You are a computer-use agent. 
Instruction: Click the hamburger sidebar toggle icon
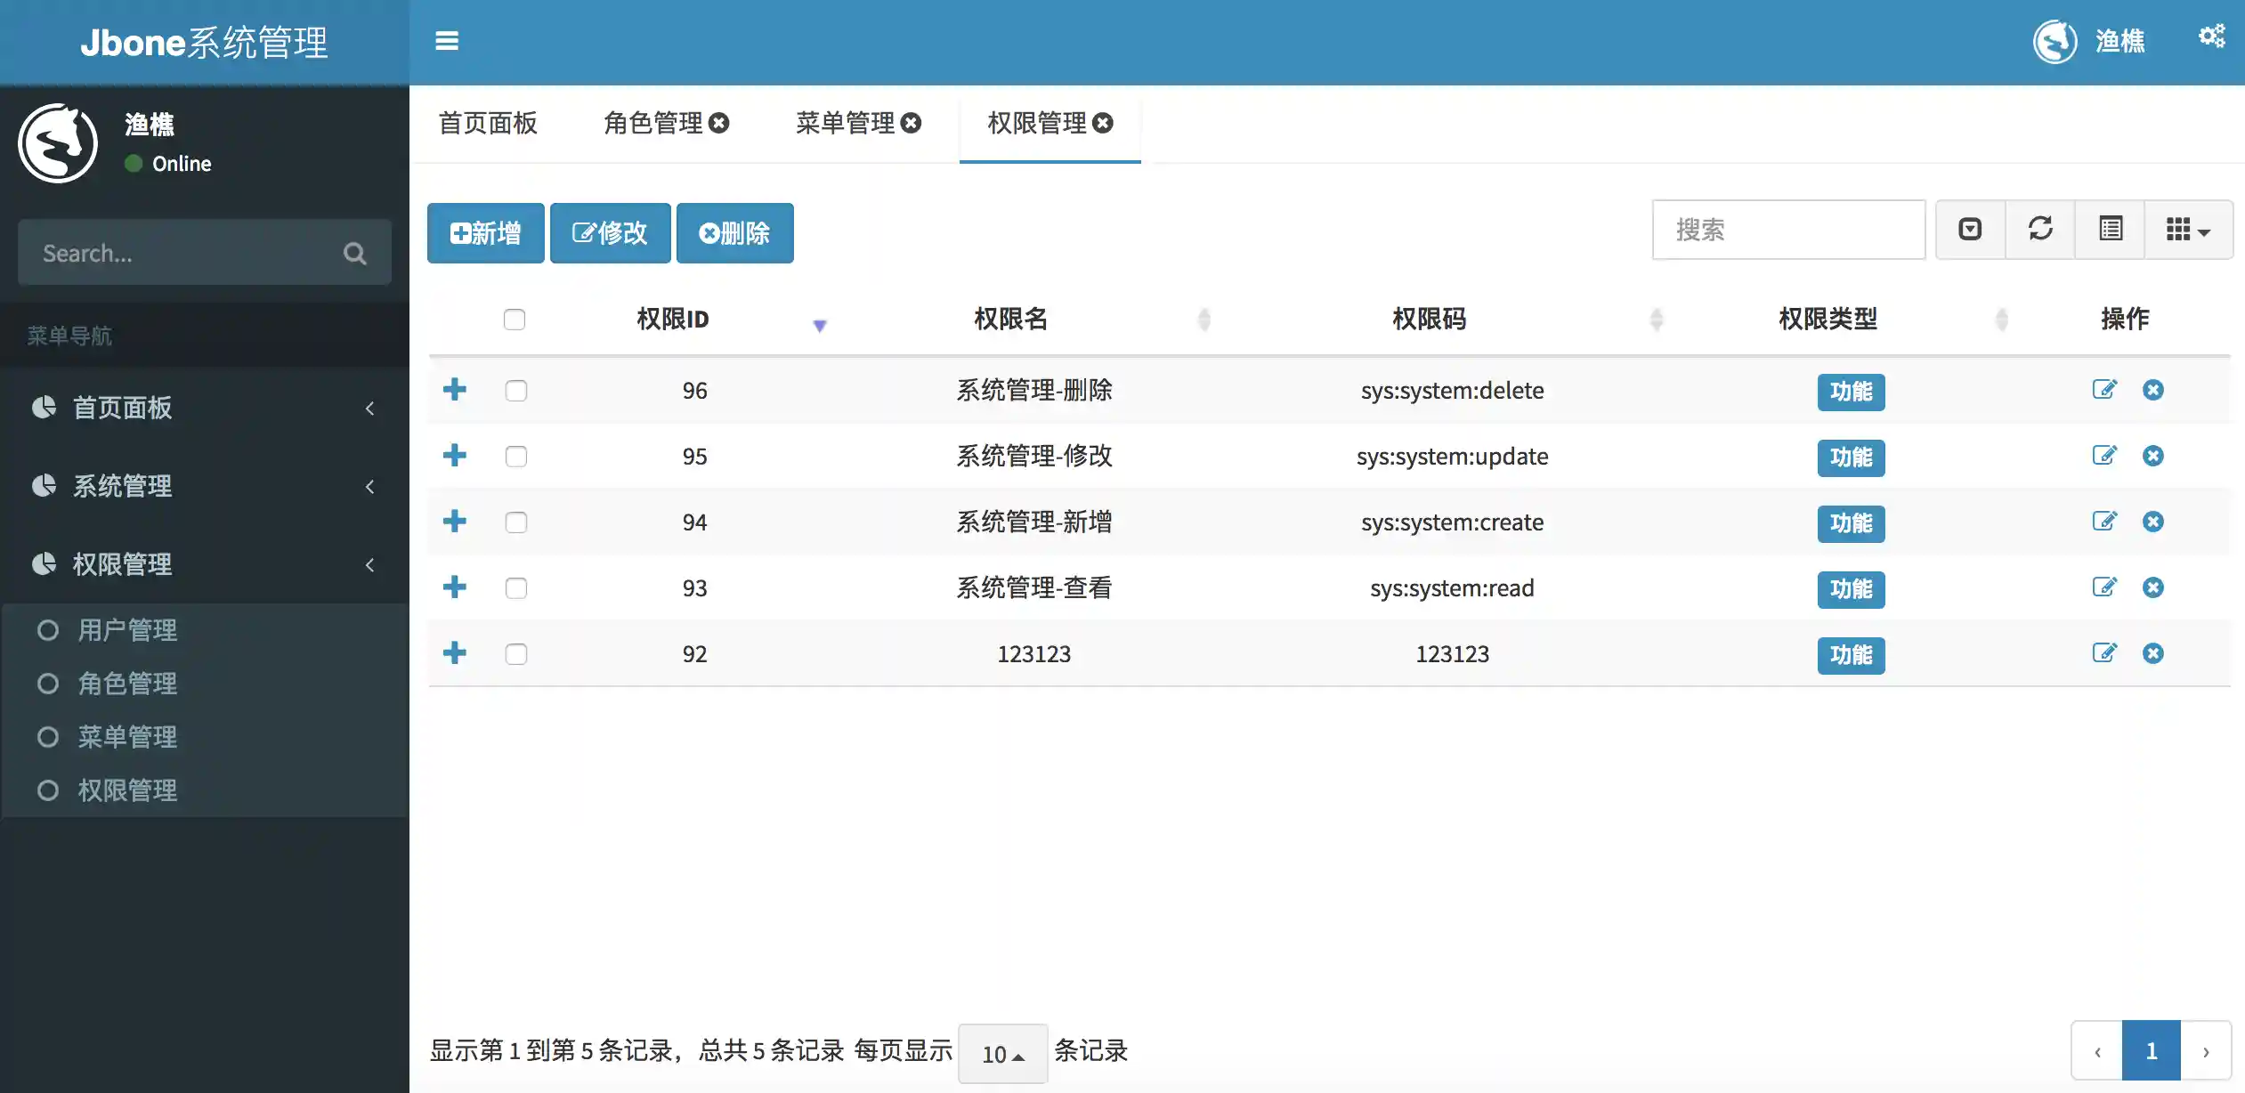(x=446, y=41)
